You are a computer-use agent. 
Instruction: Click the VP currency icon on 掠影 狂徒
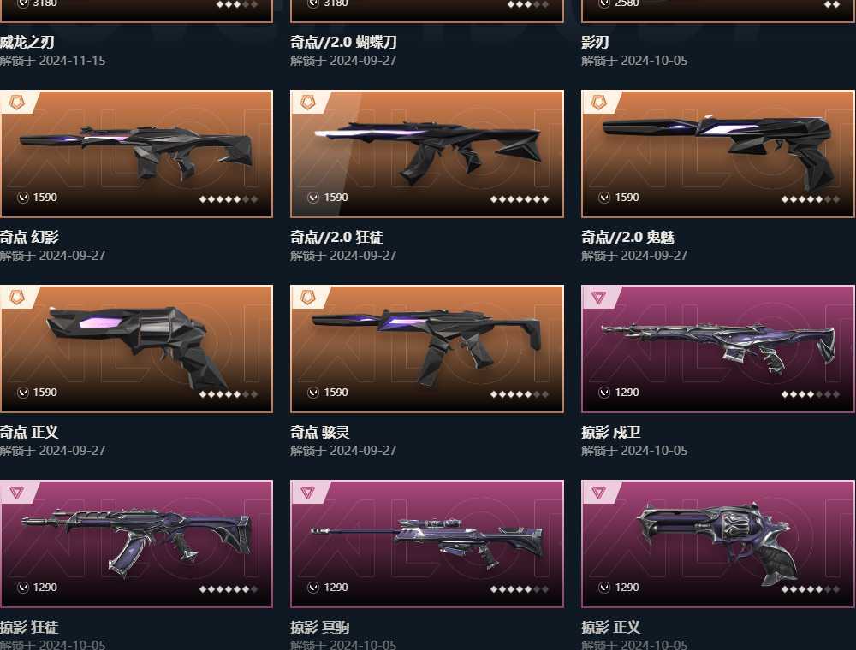click(23, 588)
